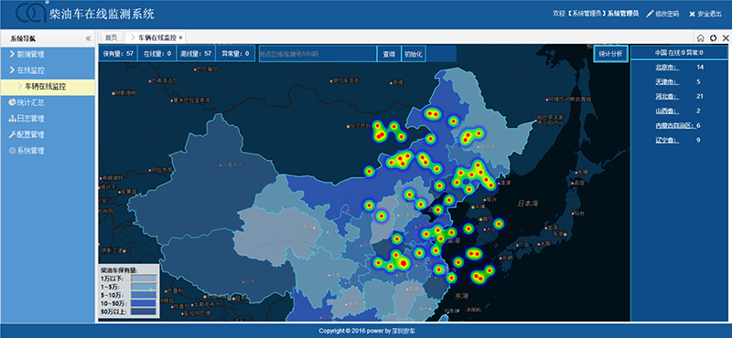Image resolution: width=732 pixels, height=338 pixels.
Task: Close the 车辆在线监控 tab
Action: [180, 37]
